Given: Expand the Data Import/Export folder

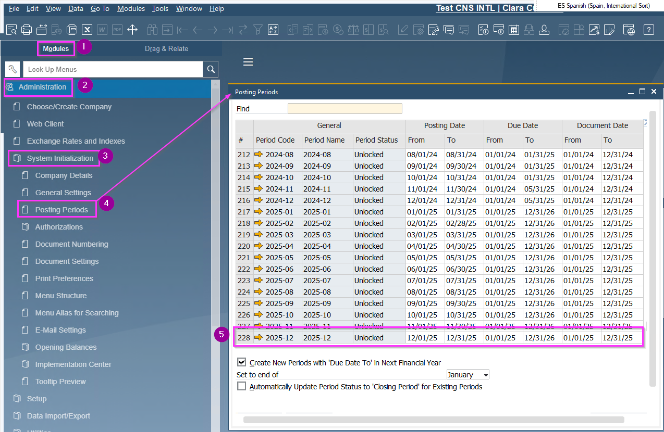Looking at the screenshot, I should click(57, 415).
